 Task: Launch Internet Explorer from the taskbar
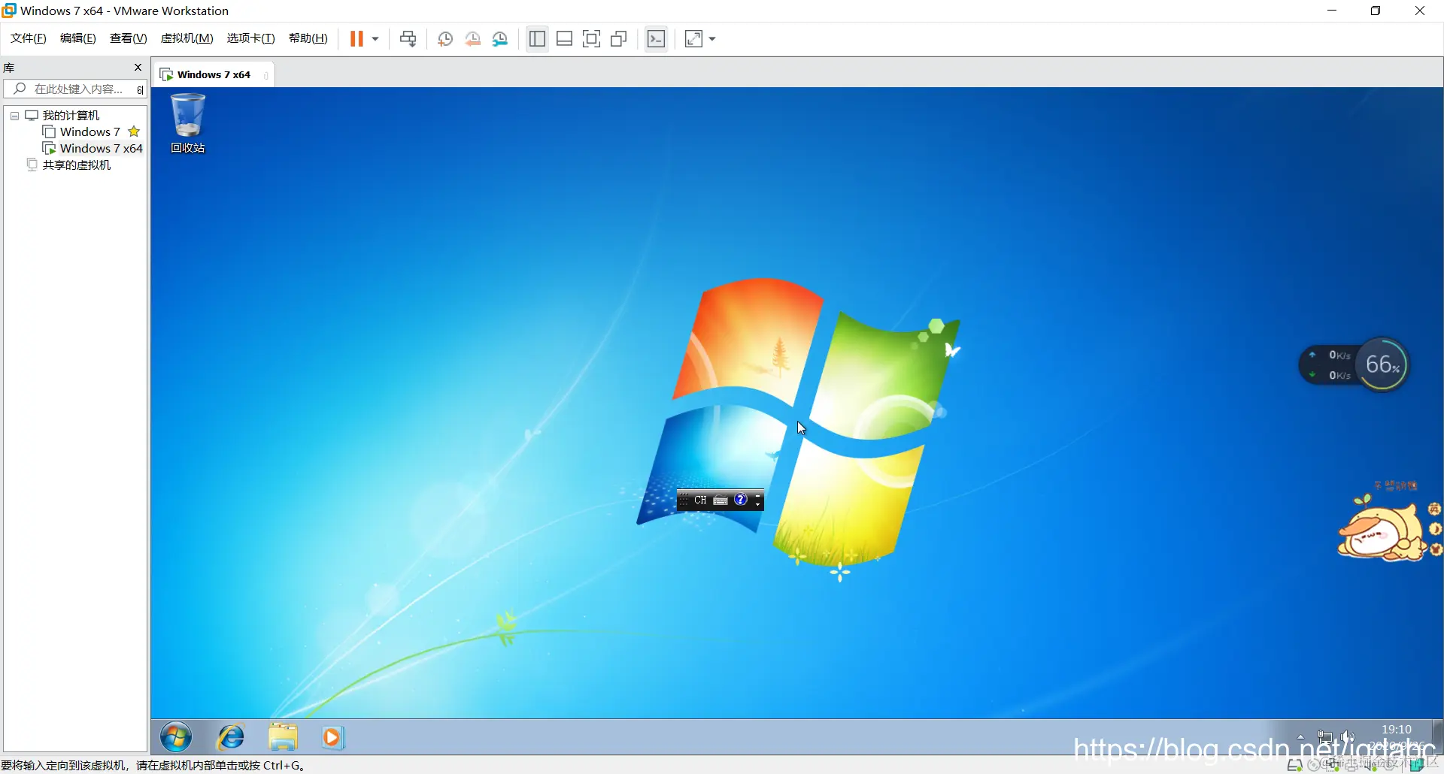[x=230, y=737]
